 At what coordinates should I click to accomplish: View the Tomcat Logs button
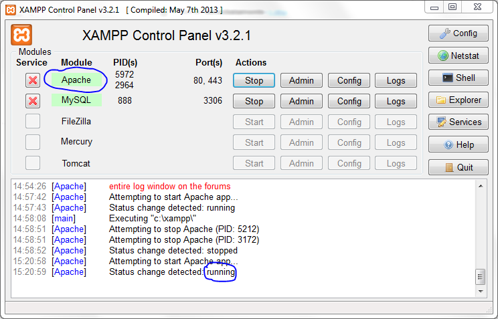click(396, 163)
